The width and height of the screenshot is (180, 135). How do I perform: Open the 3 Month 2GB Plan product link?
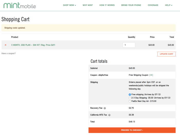point(33,45)
